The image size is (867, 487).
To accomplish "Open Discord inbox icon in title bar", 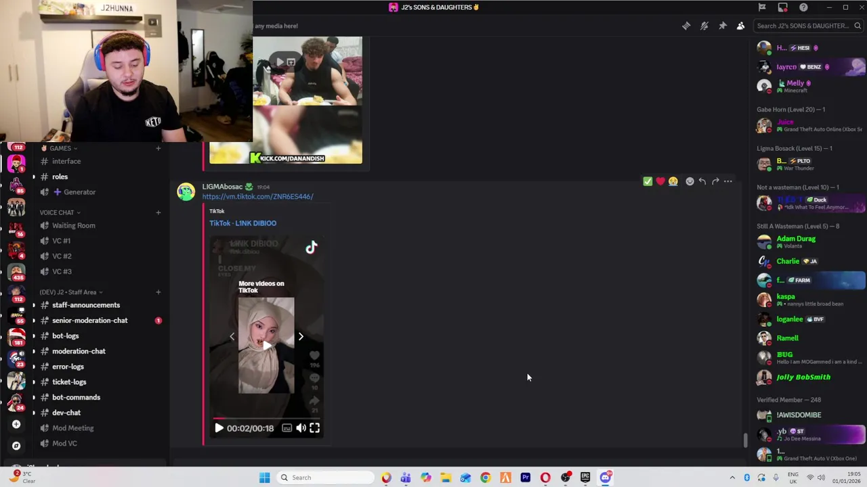I will tap(782, 7).
